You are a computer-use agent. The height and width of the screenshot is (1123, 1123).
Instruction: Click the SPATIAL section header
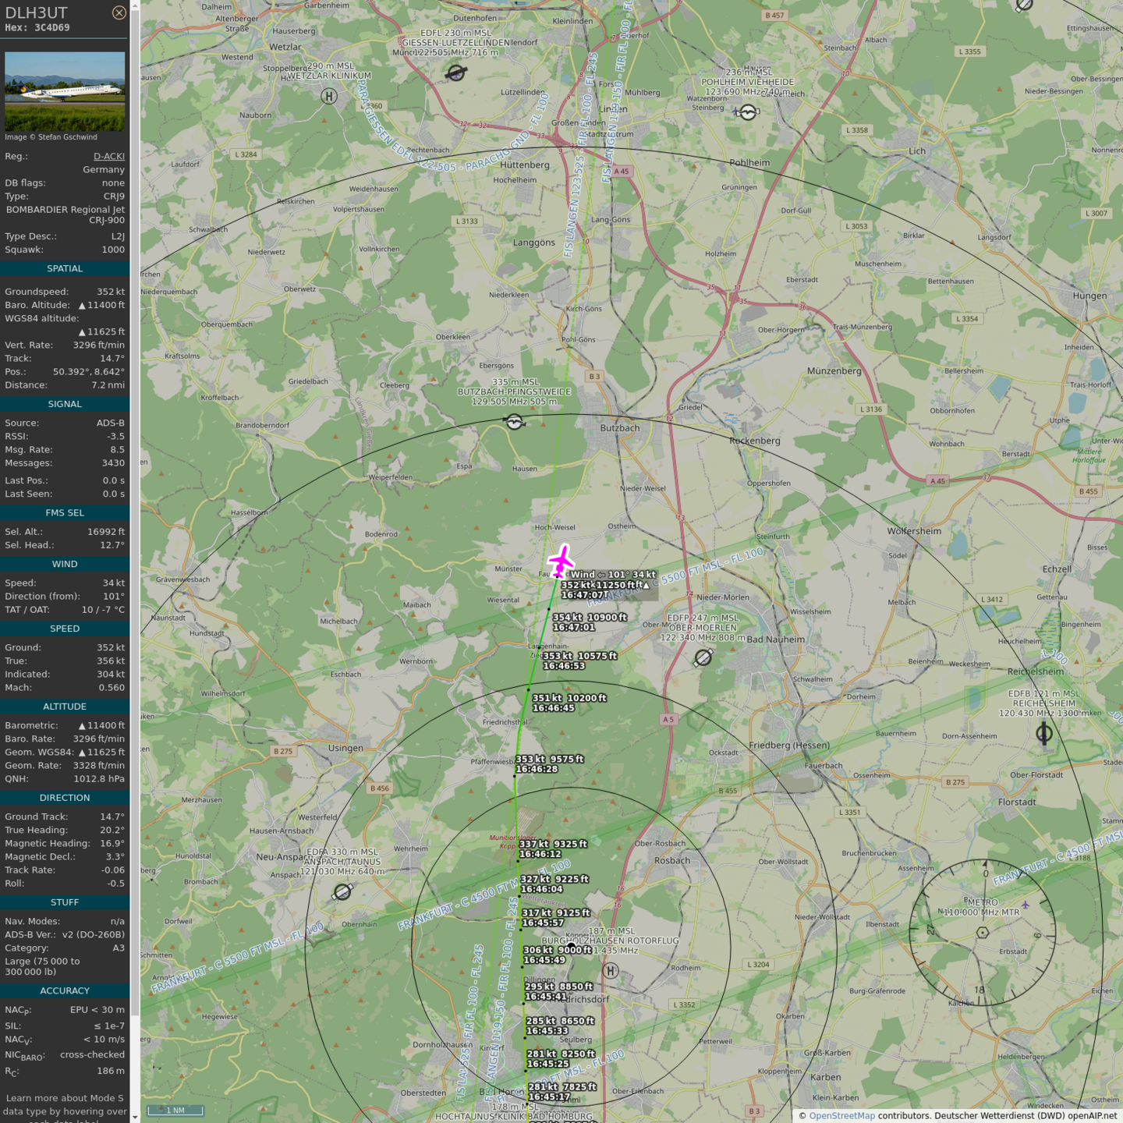coord(65,269)
